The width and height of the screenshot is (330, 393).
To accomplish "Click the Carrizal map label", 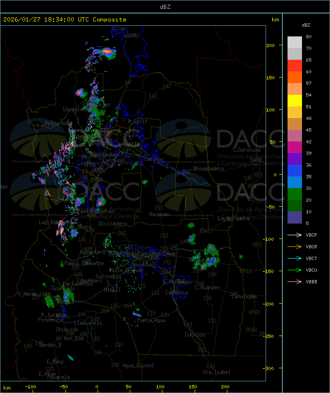I will coord(114,160).
